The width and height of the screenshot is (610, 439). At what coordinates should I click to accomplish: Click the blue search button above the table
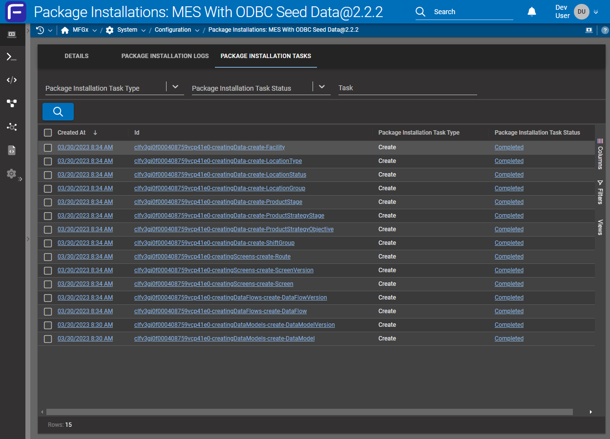pyautogui.click(x=58, y=112)
